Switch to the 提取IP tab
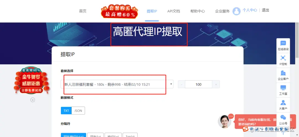 152,11
